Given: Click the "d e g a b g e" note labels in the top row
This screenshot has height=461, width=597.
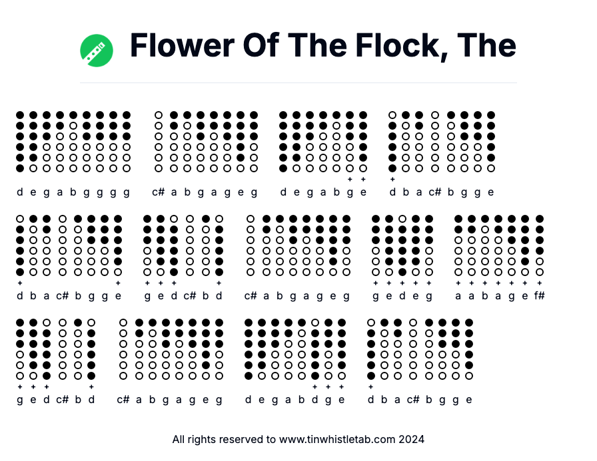Looking at the screenshot, I should point(323,192).
